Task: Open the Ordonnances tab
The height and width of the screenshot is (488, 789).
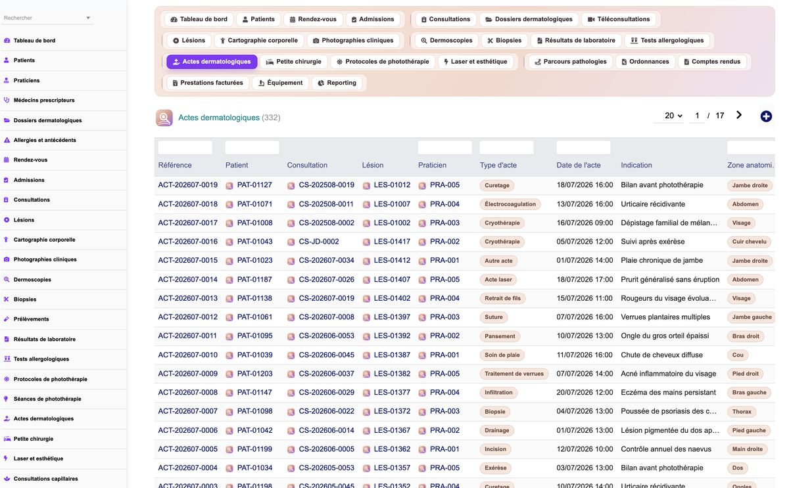Action: [x=645, y=62]
